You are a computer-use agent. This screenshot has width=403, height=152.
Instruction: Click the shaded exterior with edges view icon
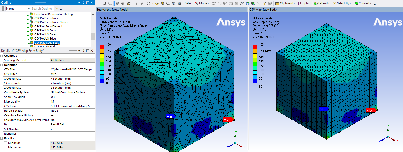117,3
